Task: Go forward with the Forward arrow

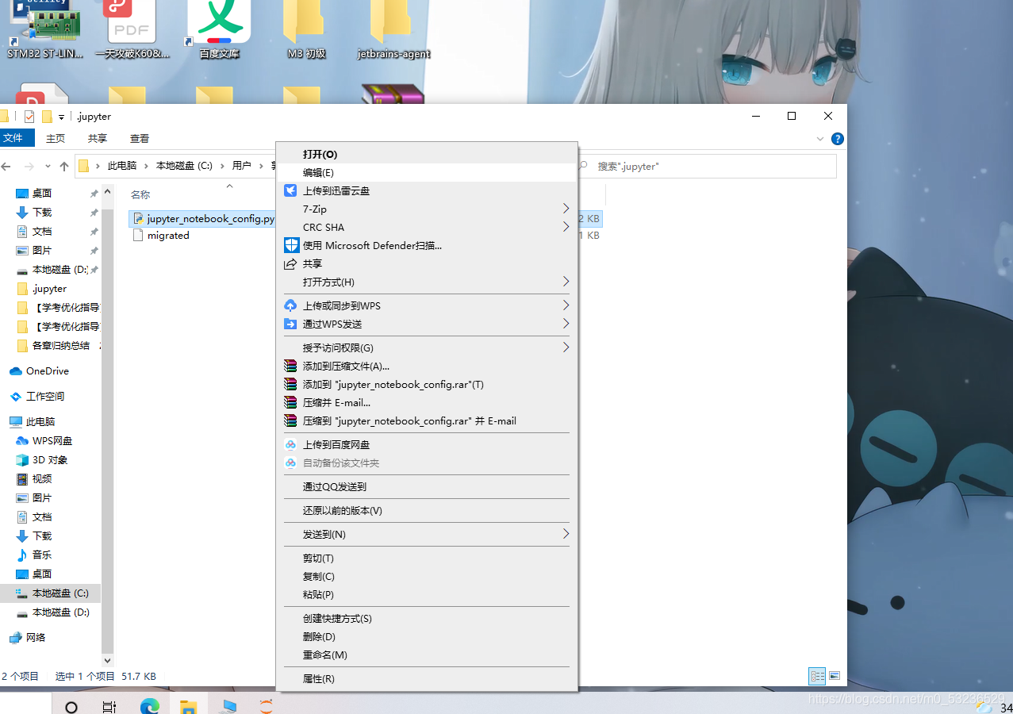Action: tap(29, 167)
